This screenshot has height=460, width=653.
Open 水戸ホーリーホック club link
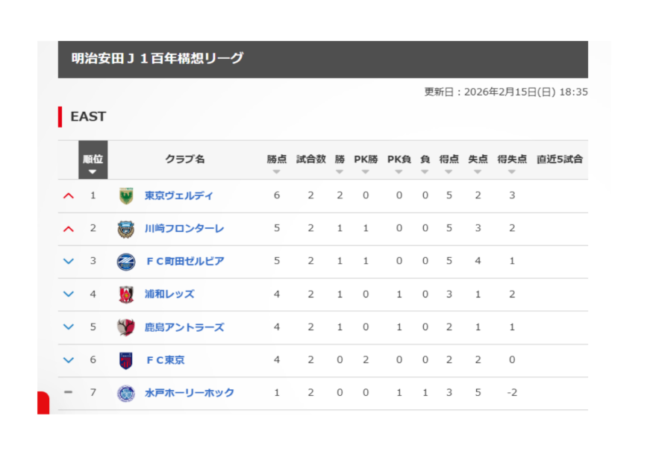coord(189,393)
